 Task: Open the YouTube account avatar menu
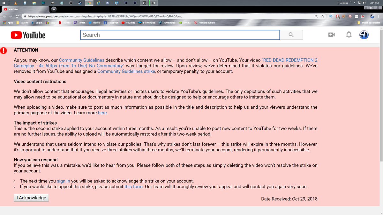364,35
